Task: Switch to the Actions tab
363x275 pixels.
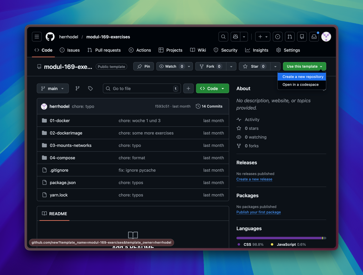Action: [x=140, y=50]
